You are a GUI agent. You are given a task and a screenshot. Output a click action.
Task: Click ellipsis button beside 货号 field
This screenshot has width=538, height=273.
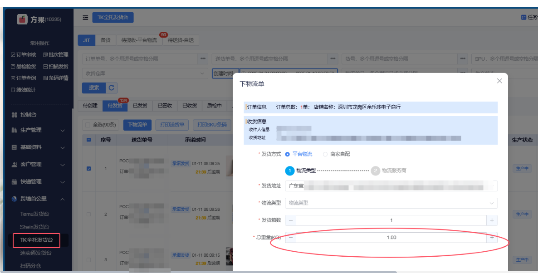tap(463, 58)
